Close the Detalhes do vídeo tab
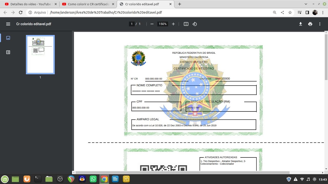 56,4
